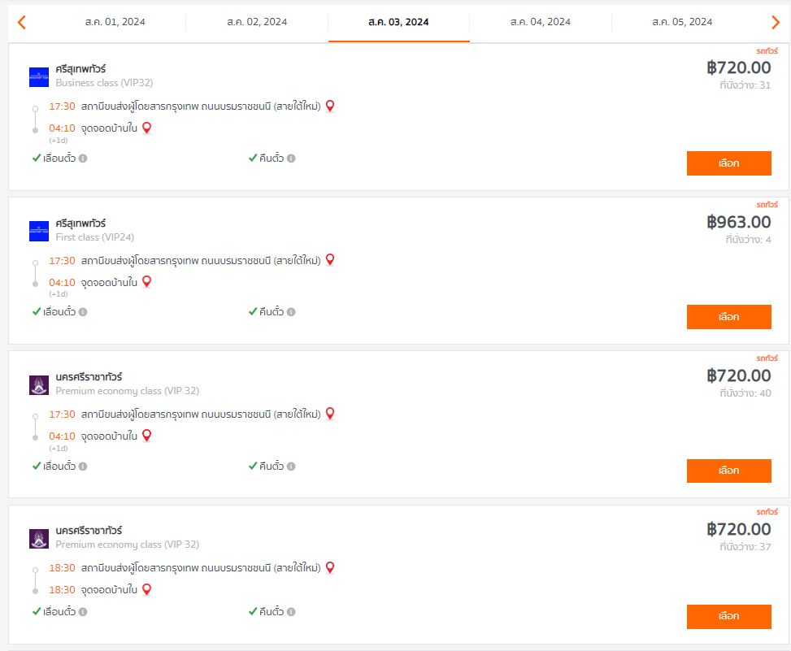Click info icon for third trip's เลือกตั๋ว

[x=83, y=467]
